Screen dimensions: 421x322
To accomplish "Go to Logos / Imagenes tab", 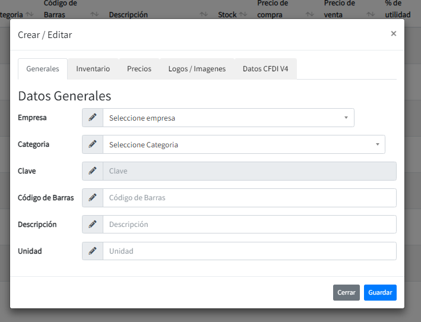I will [197, 69].
